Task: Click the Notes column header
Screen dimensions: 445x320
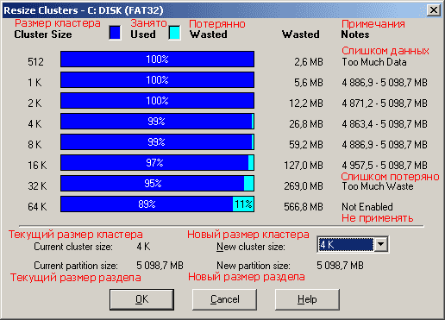Action: coord(355,35)
